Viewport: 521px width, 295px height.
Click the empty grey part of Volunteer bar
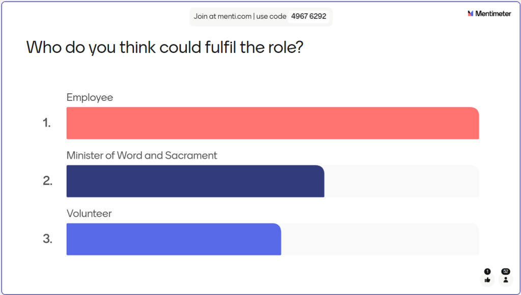click(380, 239)
